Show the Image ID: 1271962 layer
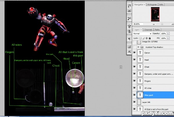Viewport: 174px width, 117px height. (134, 42)
